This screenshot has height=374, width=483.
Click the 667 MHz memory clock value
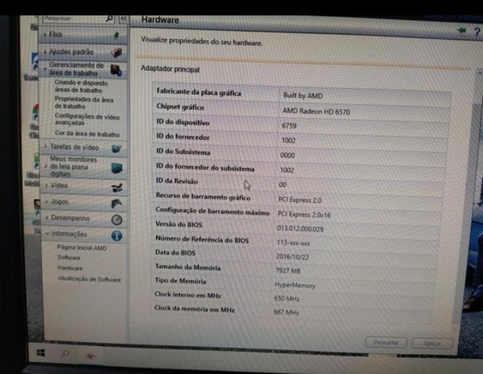click(286, 312)
